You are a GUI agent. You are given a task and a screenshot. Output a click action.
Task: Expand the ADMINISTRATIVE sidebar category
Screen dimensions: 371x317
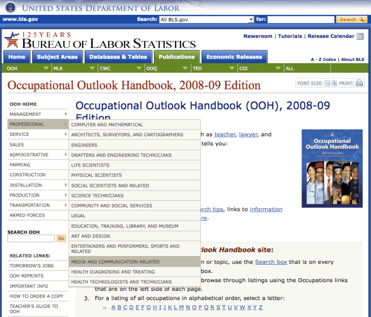[38, 155]
